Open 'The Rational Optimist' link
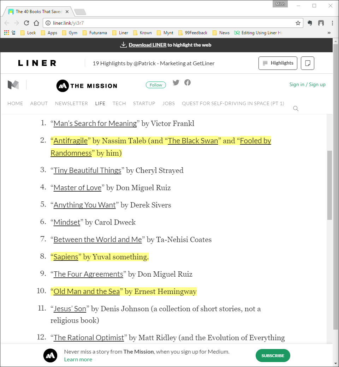 (x=89, y=338)
